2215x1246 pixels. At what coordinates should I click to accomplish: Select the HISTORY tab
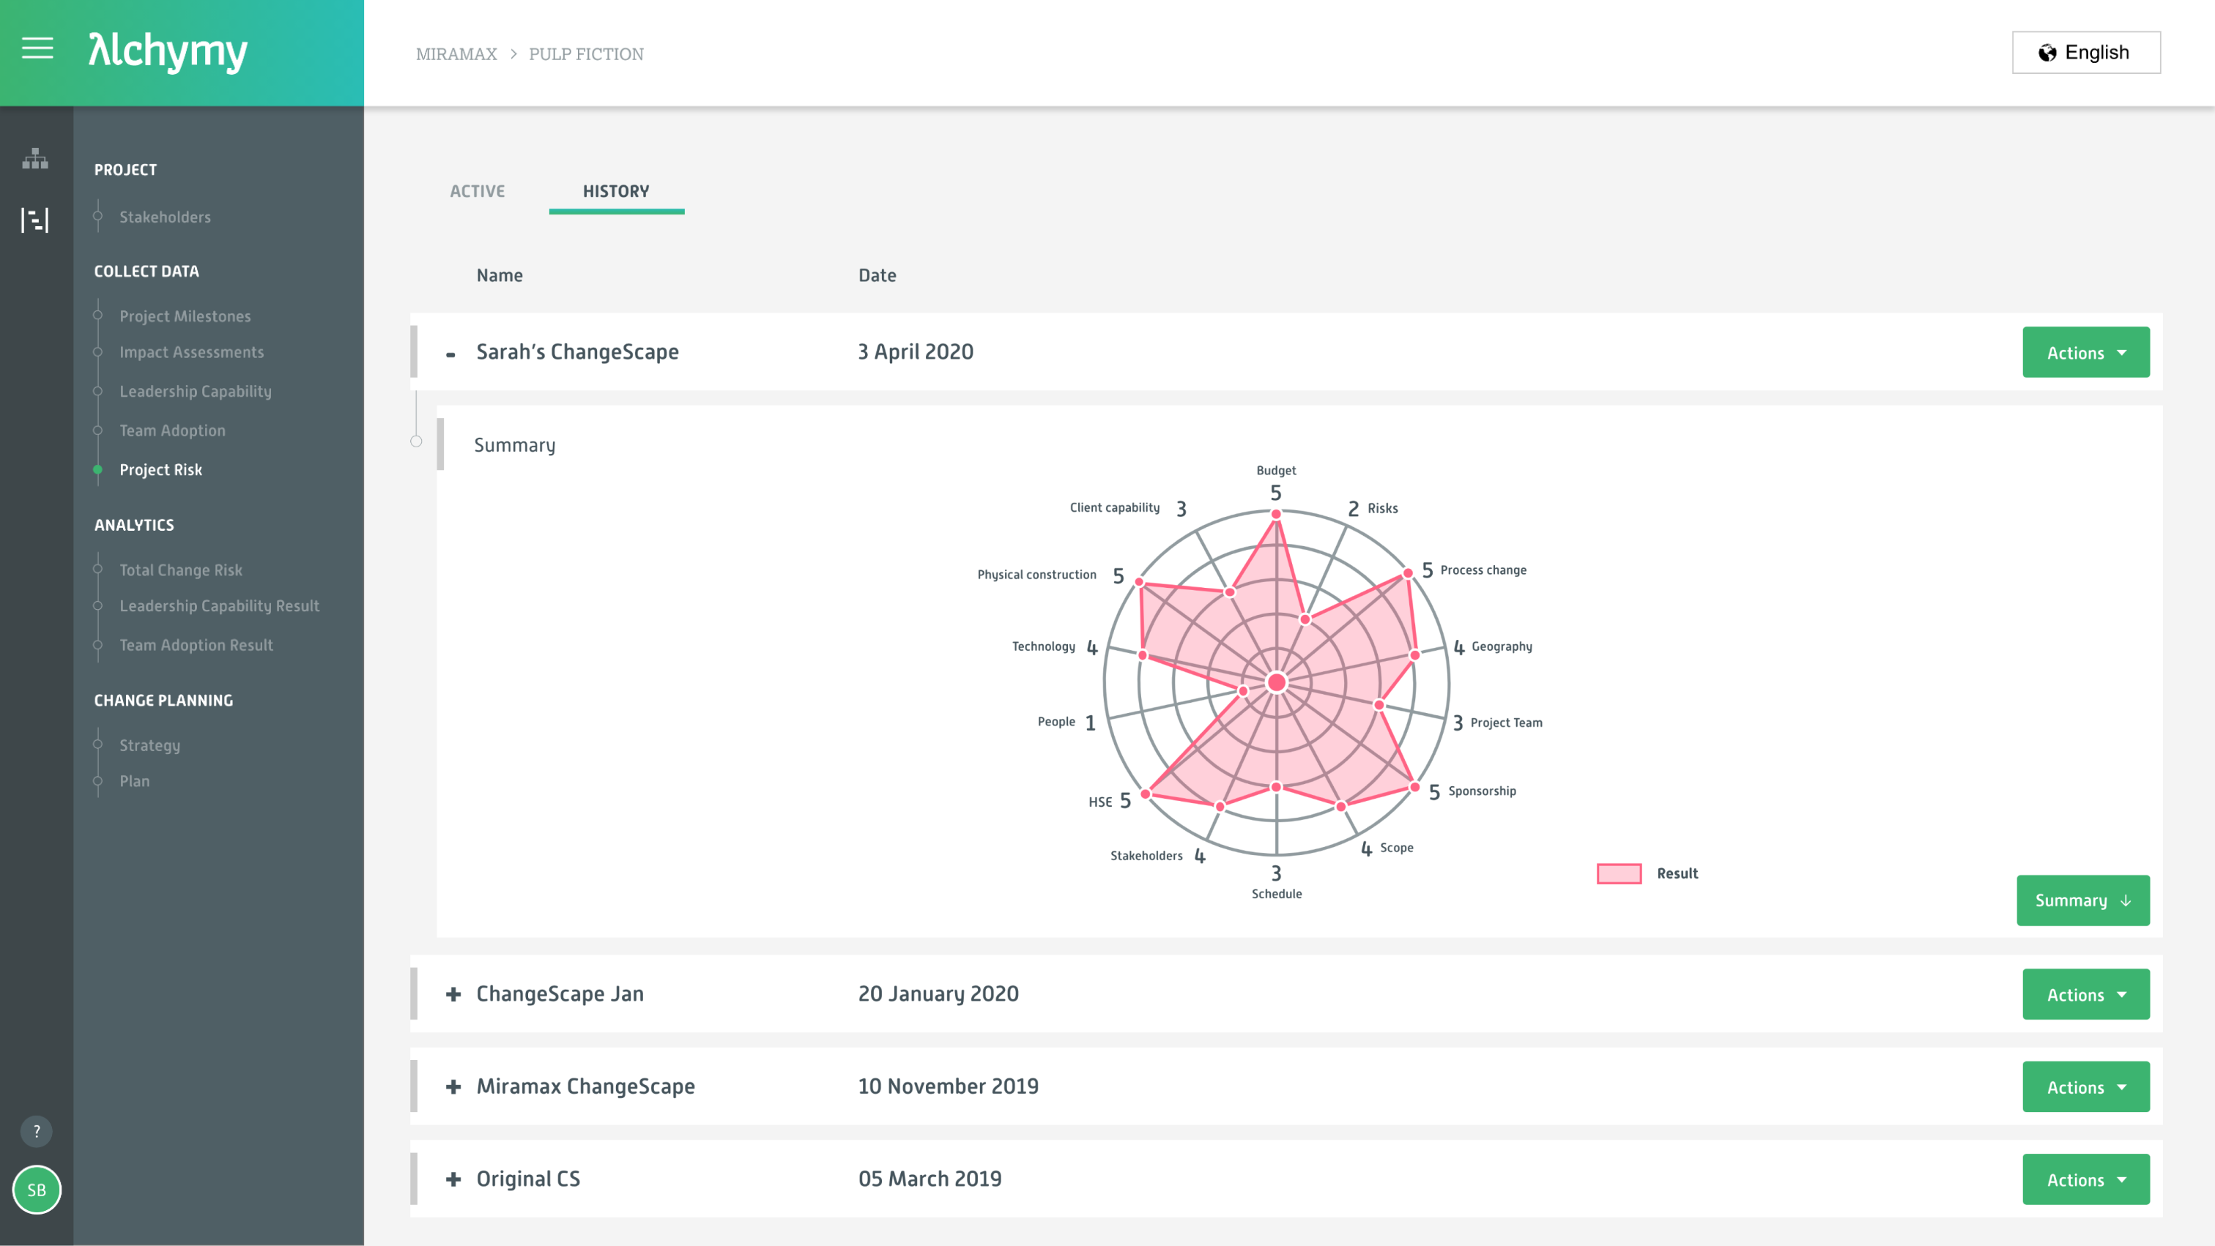(616, 191)
